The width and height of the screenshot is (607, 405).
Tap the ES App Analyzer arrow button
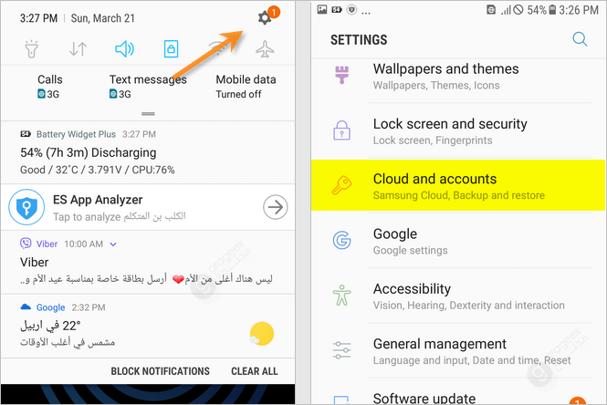click(x=276, y=207)
